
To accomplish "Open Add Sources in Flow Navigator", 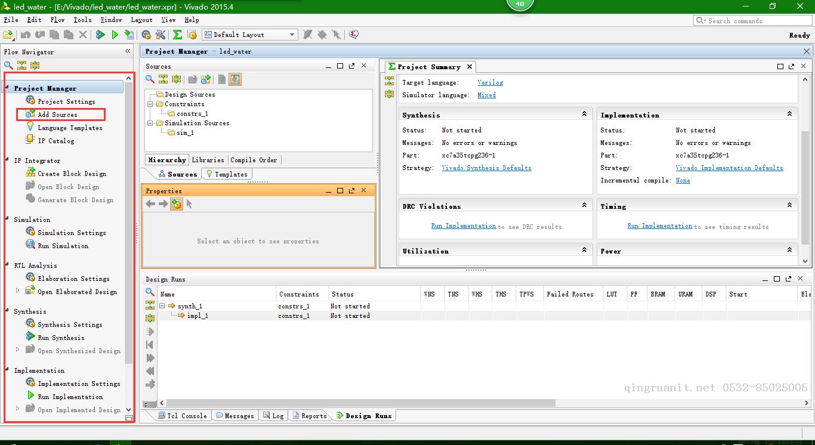I will pos(57,115).
